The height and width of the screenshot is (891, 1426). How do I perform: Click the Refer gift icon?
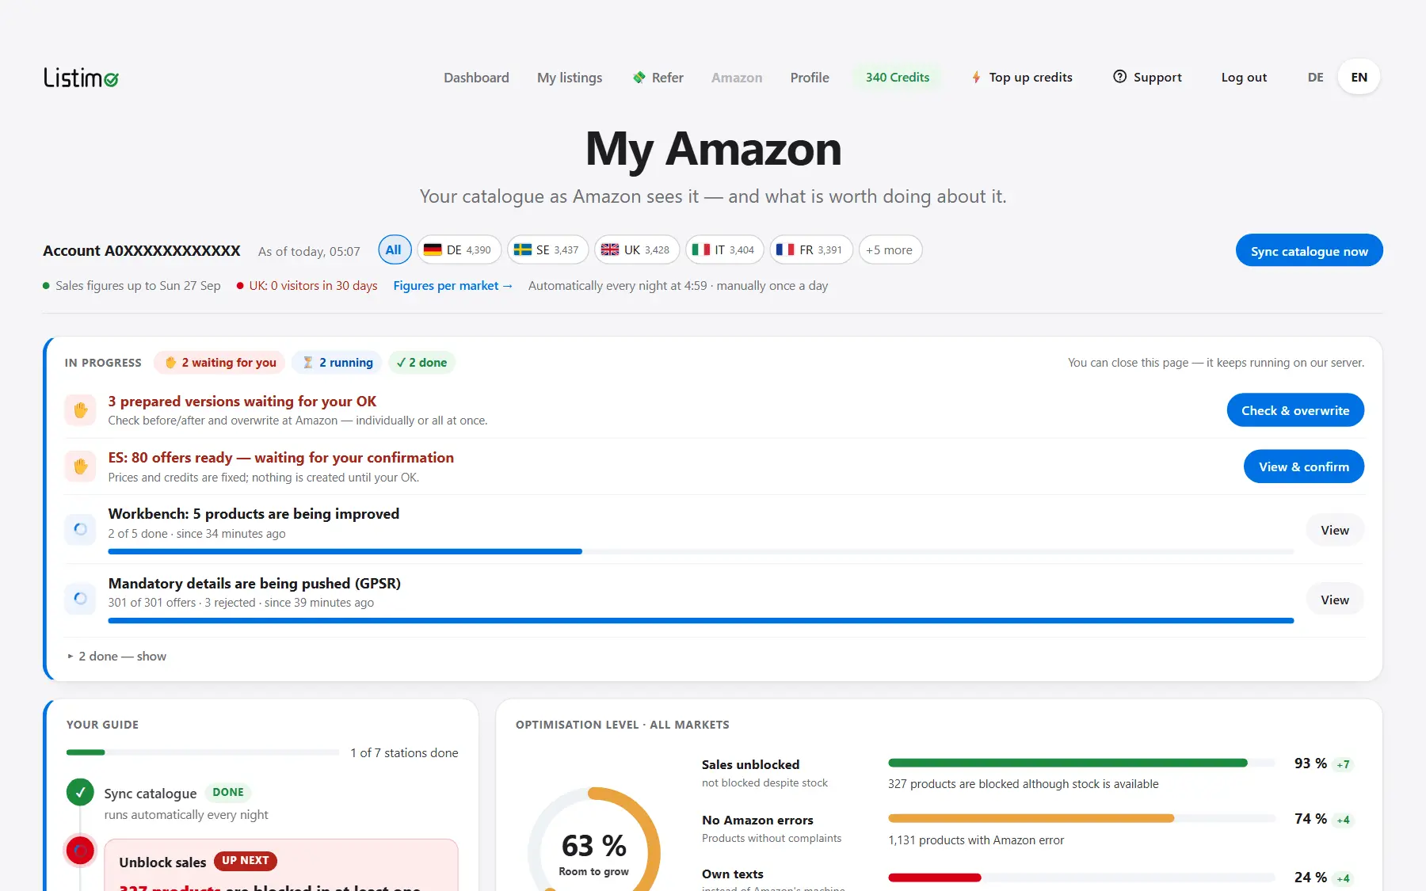639,78
